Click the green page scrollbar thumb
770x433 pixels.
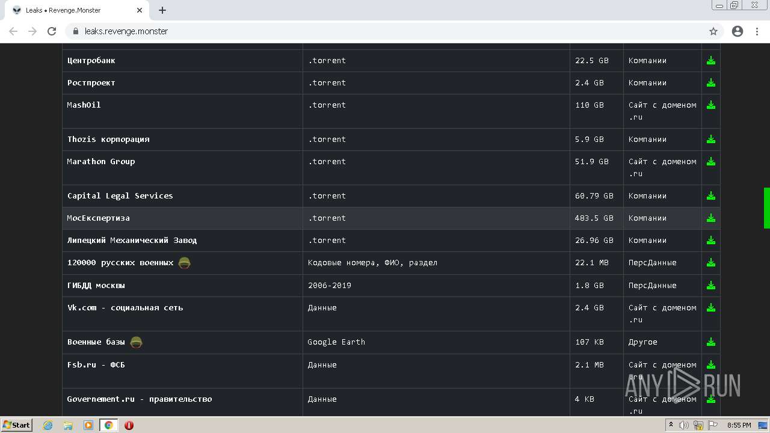[x=767, y=208]
